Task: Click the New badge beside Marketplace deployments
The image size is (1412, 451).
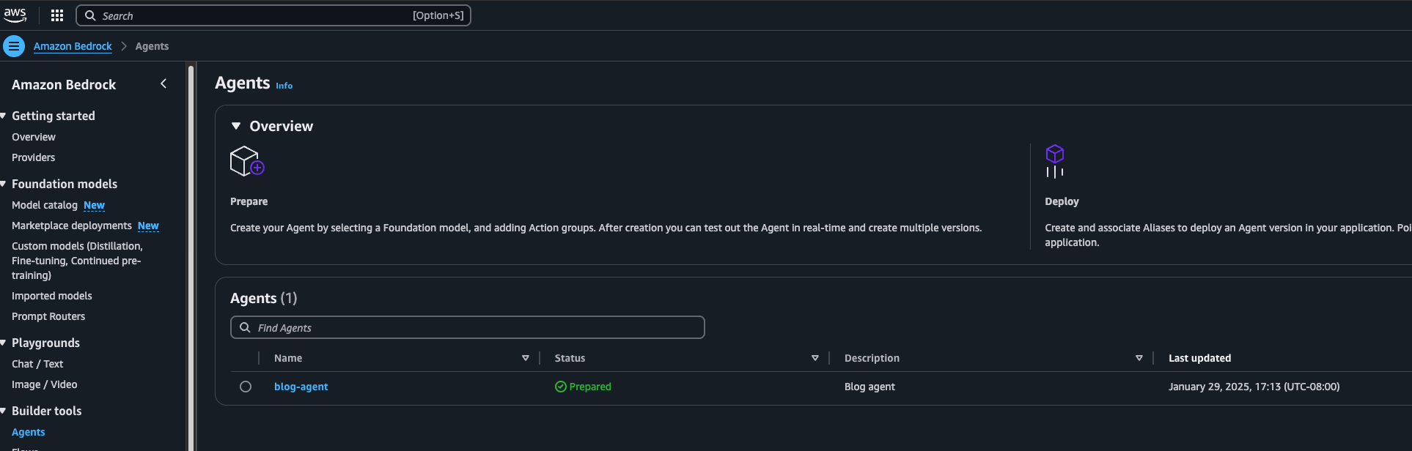Action: (x=148, y=225)
